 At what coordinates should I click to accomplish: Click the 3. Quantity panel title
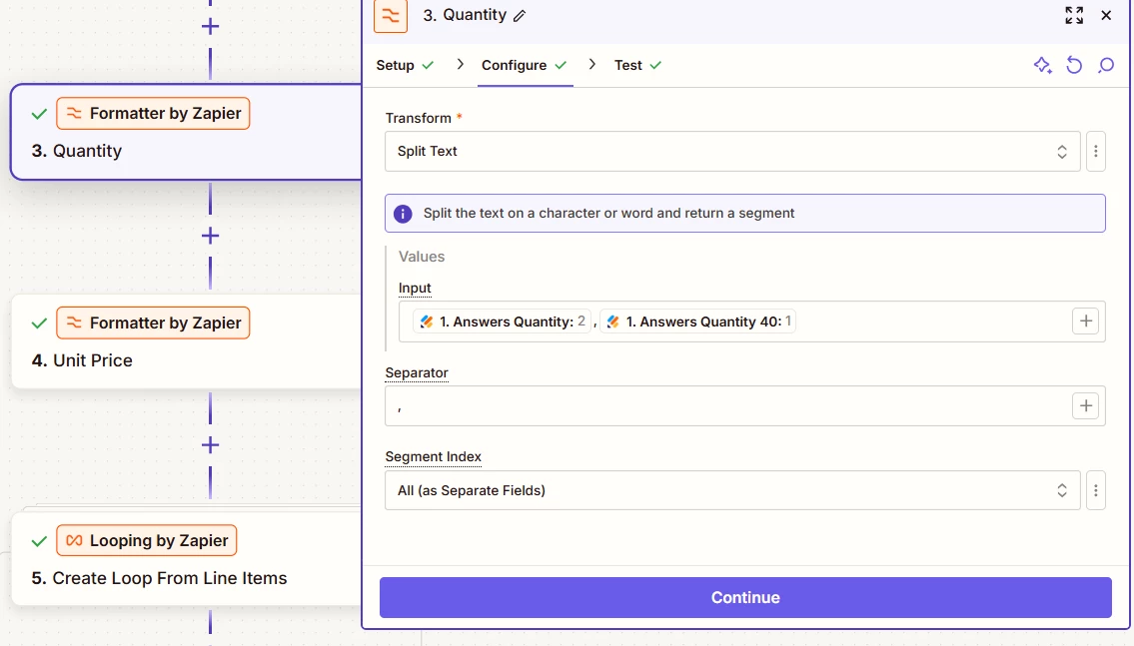pos(465,15)
